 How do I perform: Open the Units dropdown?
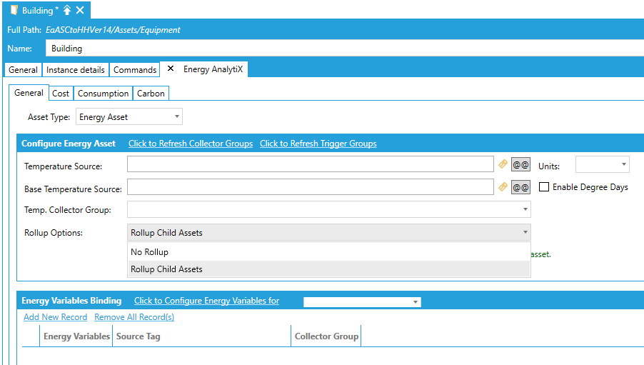(x=602, y=165)
